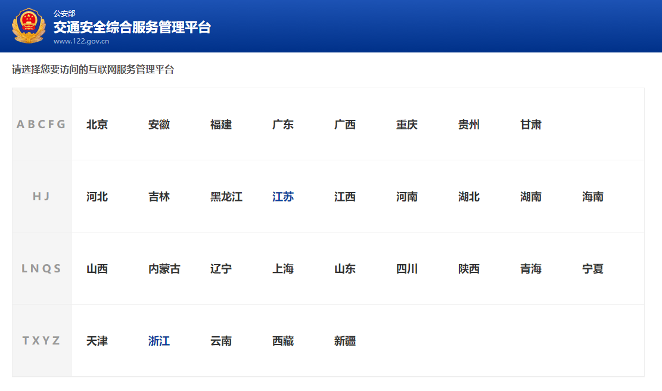Click the A B C F G index label
This screenshot has height=391, width=662.
(x=41, y=124)
